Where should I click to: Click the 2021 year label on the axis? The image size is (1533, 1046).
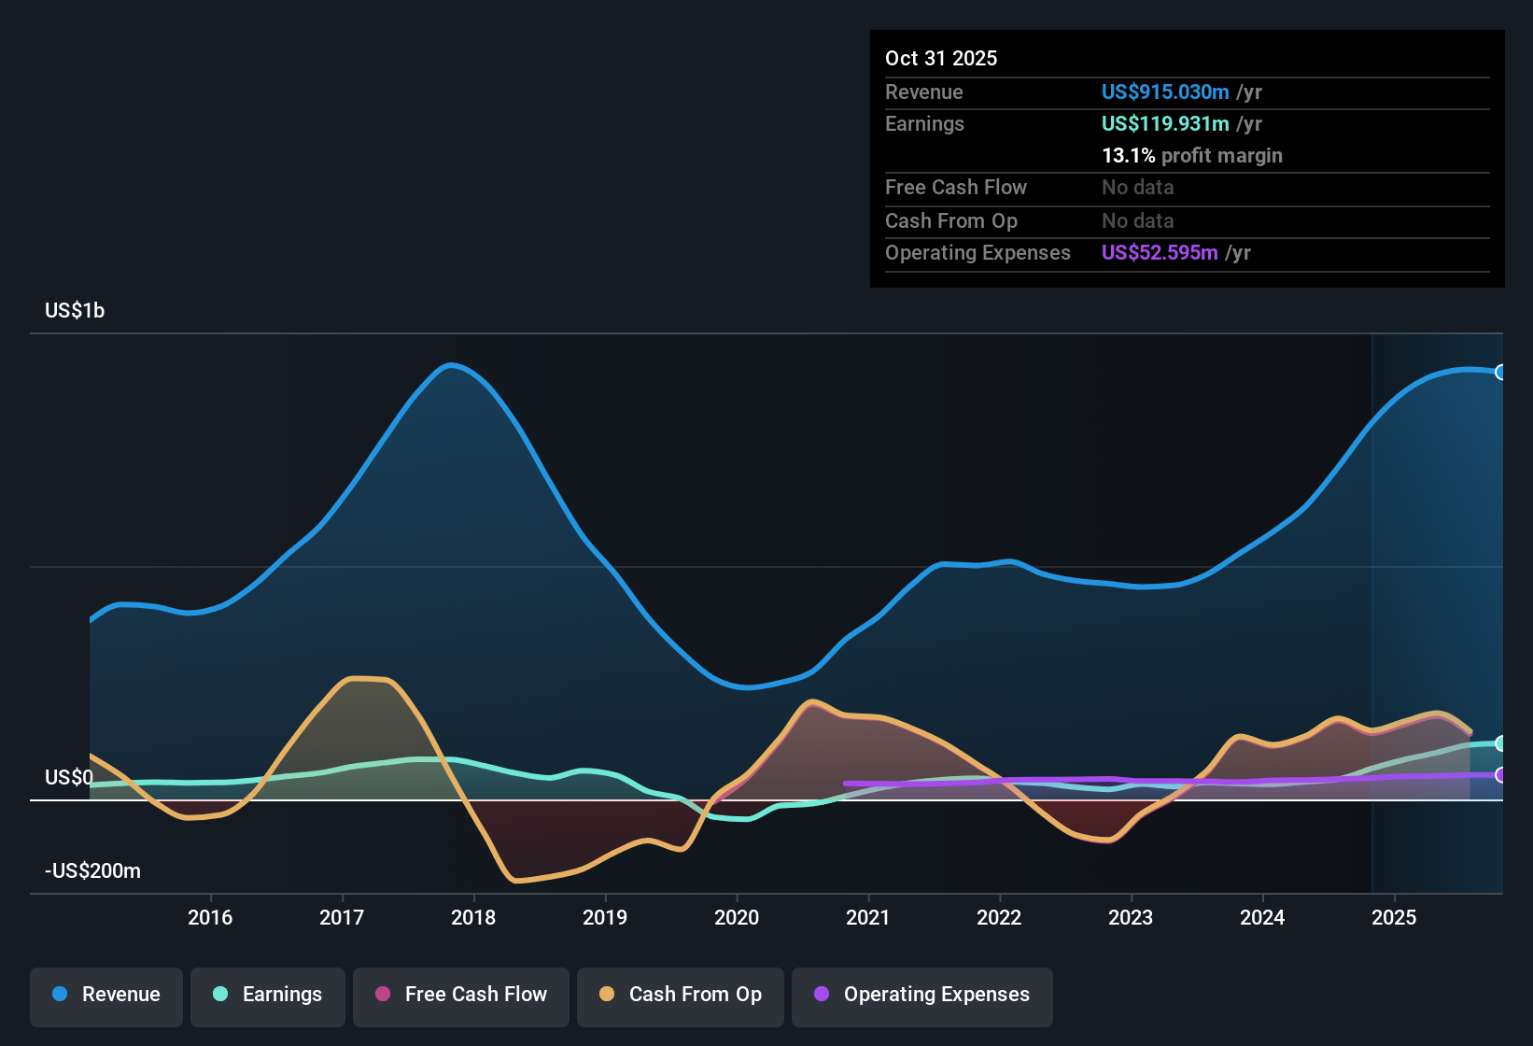tap(868, 918)
